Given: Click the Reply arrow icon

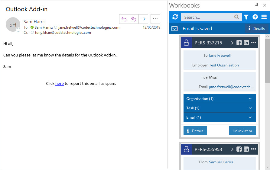Looking at the screenshot, I should [124, 19].
